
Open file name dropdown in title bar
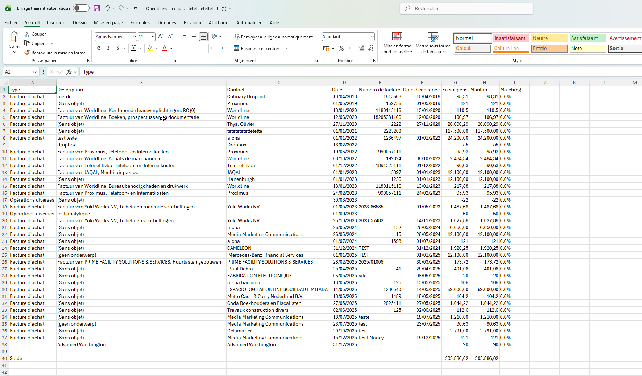[230, 8]
